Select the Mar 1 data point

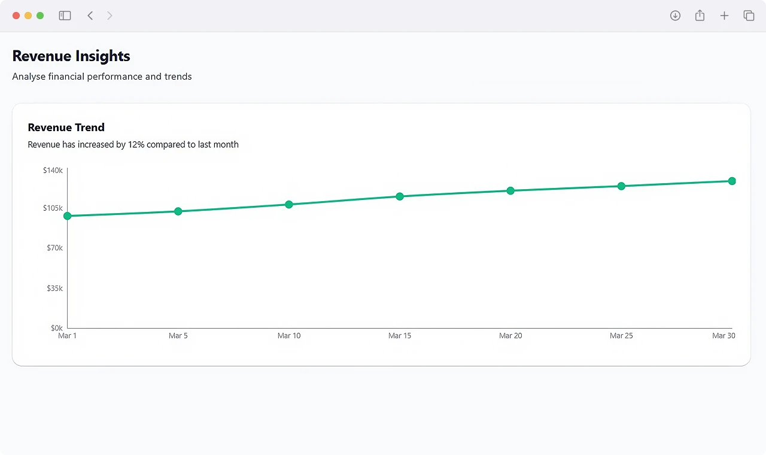[x=67, y=216]
